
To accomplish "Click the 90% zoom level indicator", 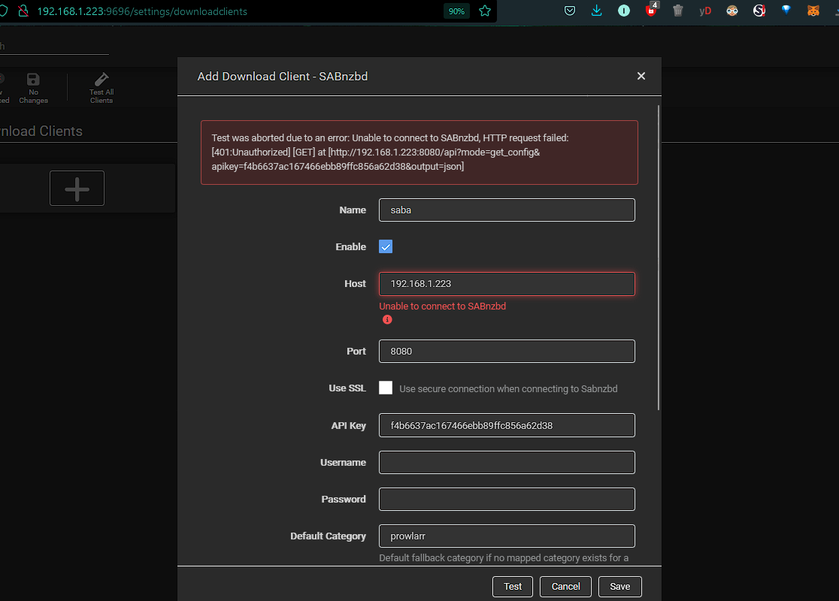I will pos(456,11).
